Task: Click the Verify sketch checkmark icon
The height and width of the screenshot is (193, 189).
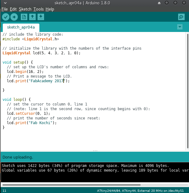Action: (x=6, y=17)
